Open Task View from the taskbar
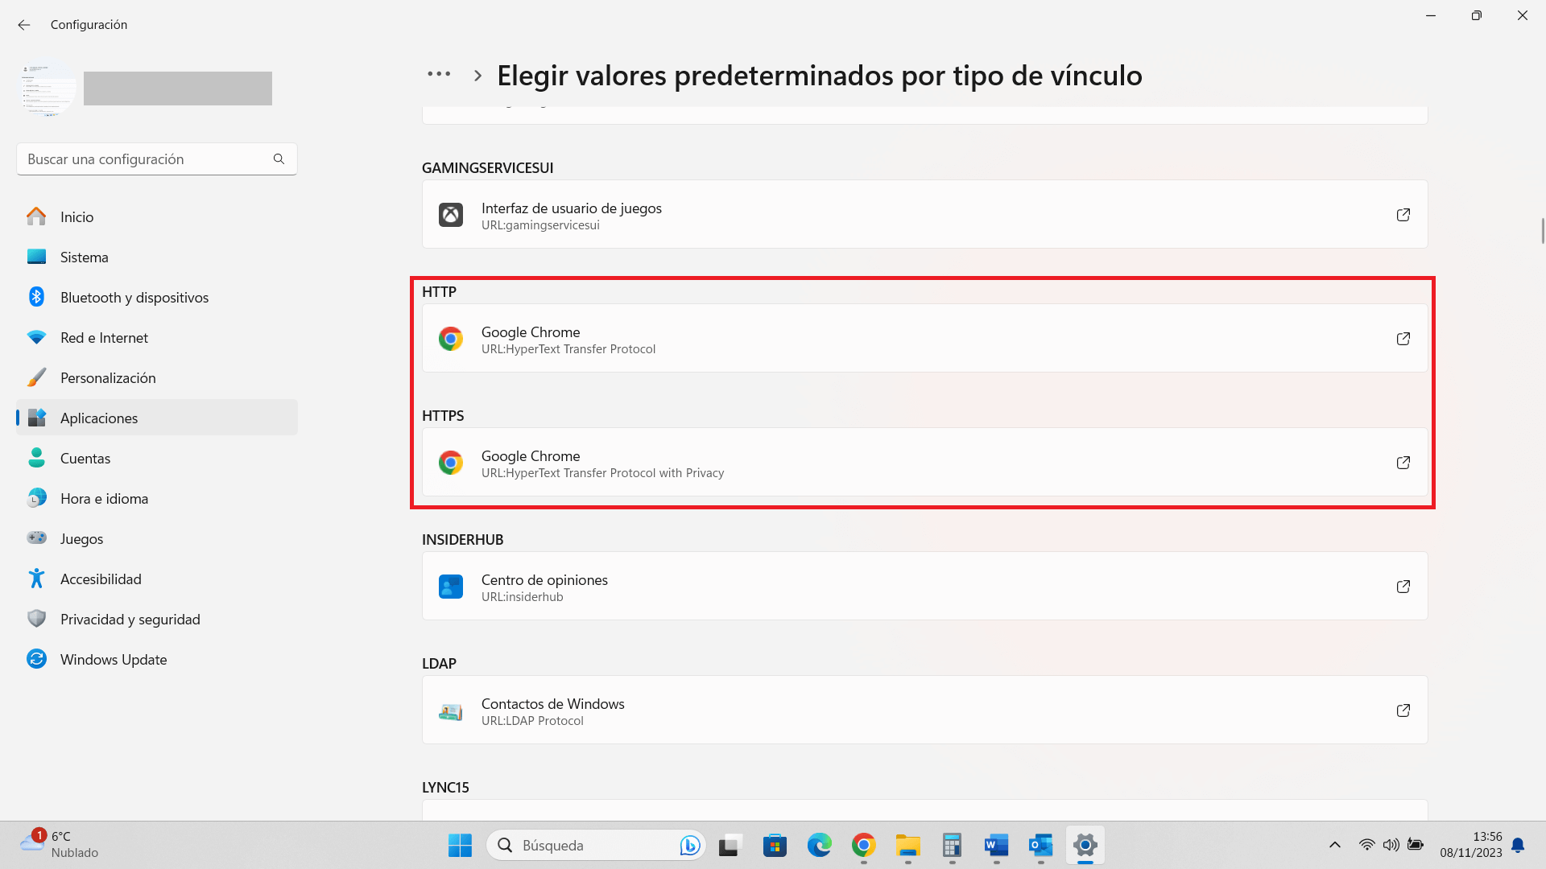This screenshot has width=1546, height=869. click(x=730, y=846)
